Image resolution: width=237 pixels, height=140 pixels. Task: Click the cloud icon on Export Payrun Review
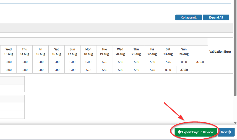coord(180,132)
